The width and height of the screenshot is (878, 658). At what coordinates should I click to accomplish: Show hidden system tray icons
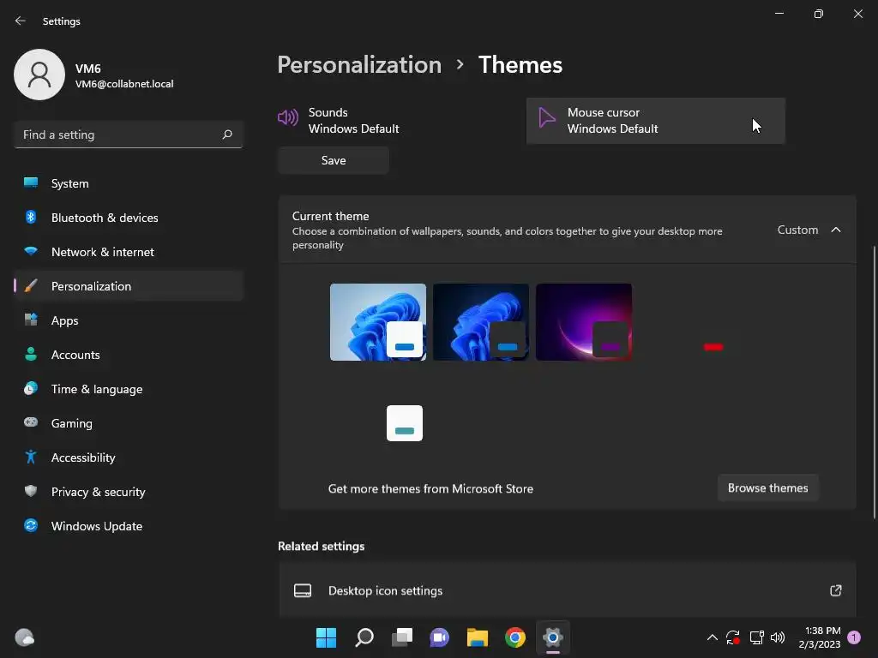coord(712,637)
